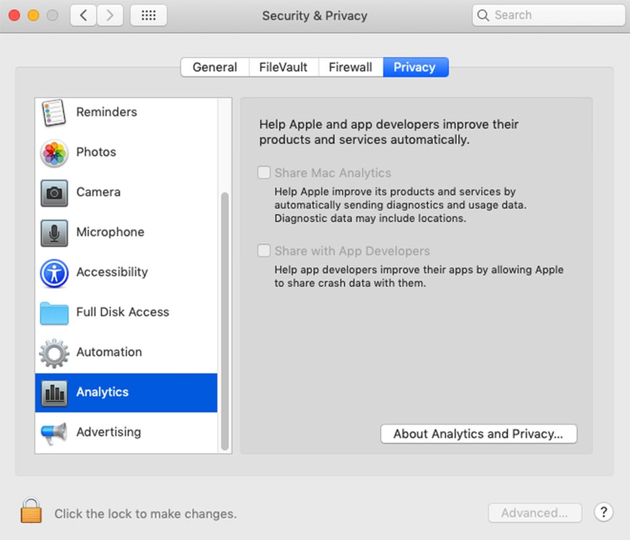630x540 pixels.
Task: Select the Photos label in list
Action: [96, 152]
